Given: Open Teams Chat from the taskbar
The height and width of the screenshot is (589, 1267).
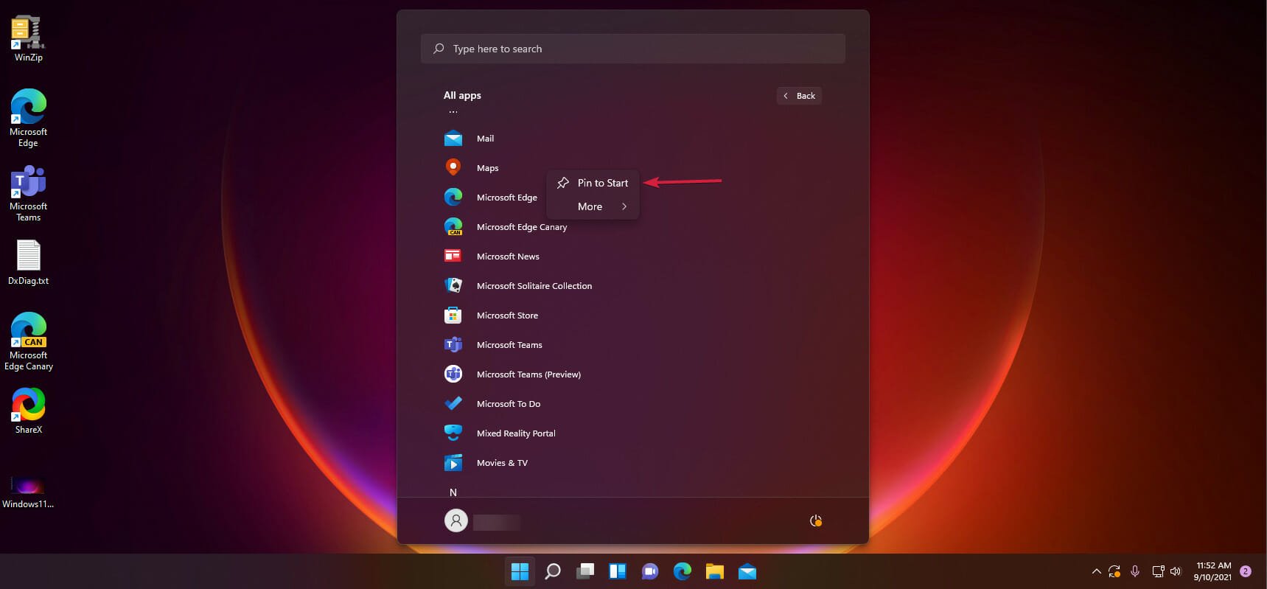Looking at the screenshot, I should click(x=650, y=571).
